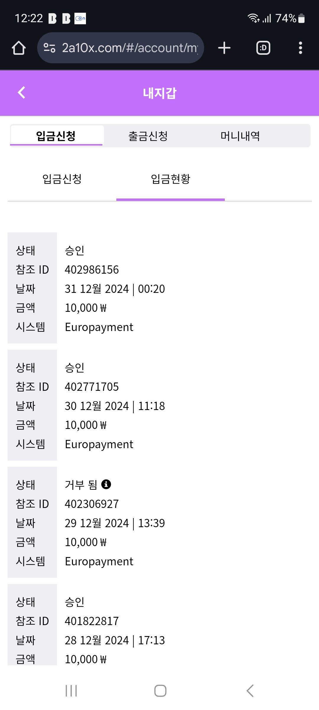The height and width of the screenshot is (710, 319).
Task: Tap reference ID 402771705
Action: 92,387
